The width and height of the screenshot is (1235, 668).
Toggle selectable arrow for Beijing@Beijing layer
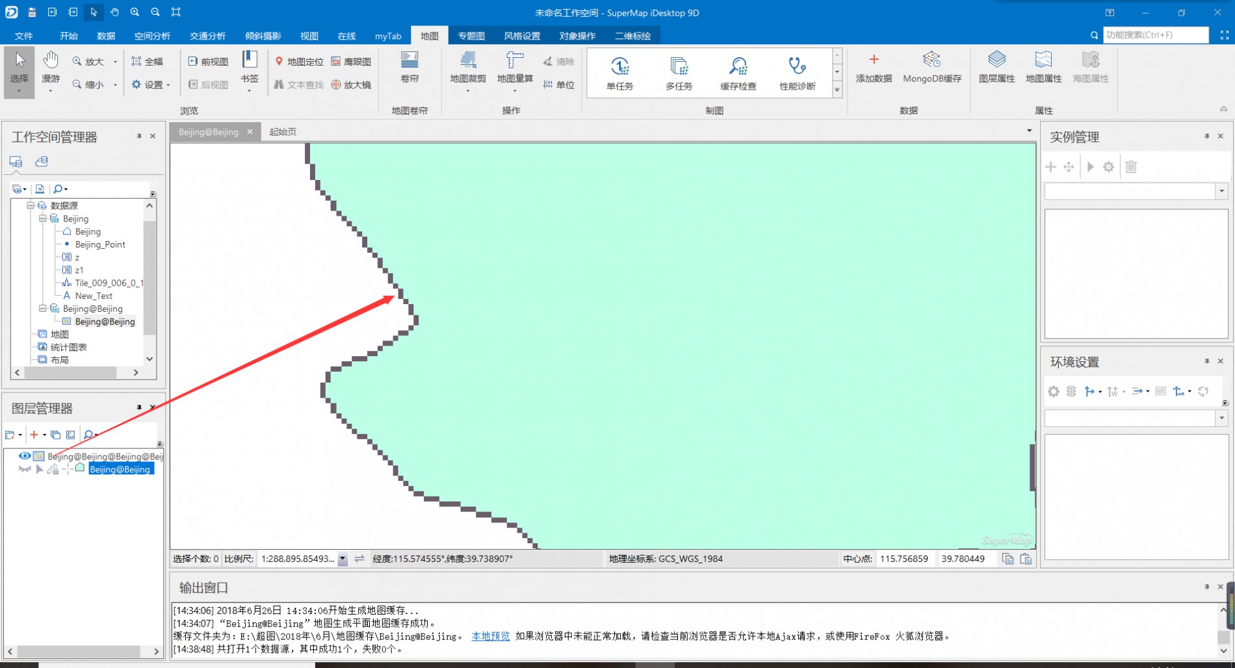click(39, 469)
